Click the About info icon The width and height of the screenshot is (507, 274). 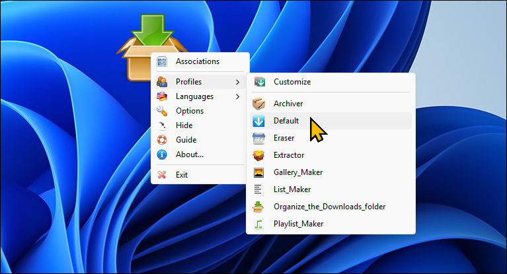tap(162, 154)
